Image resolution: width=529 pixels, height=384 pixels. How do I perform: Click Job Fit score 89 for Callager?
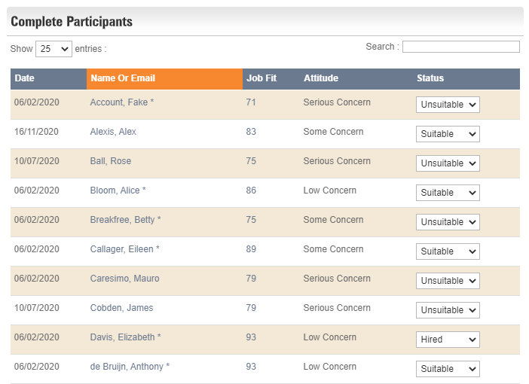pyautogui.click(x=251, y=249)
